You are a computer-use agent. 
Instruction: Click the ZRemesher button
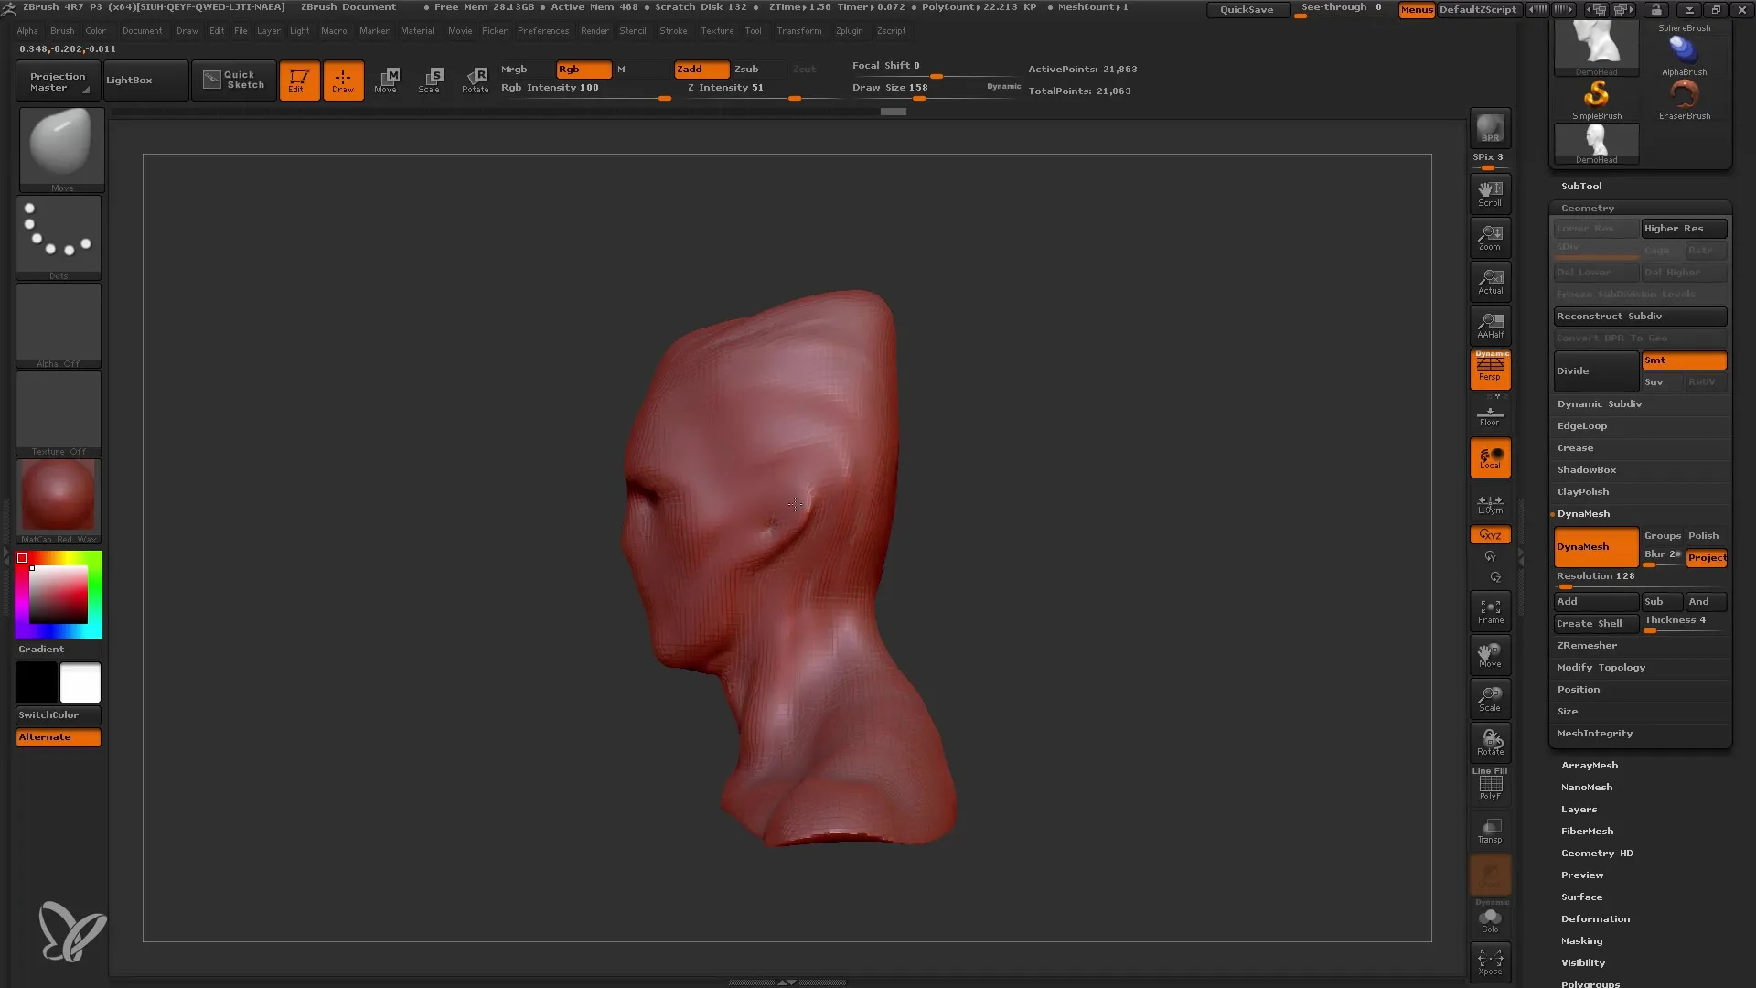(1587, 644)
